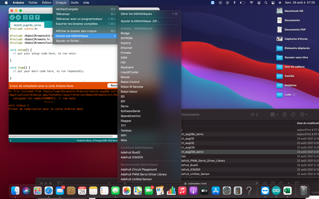The height and width of the screenshot is (199, 319).
Task: Click the Arduino Open sketch icon
Action: click(31, 17)
